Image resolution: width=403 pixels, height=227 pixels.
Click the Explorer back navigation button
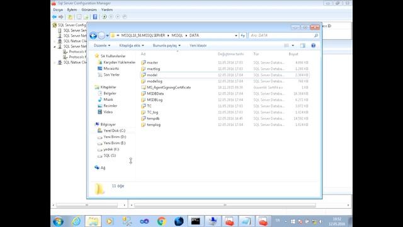click(x=93, y=35)
